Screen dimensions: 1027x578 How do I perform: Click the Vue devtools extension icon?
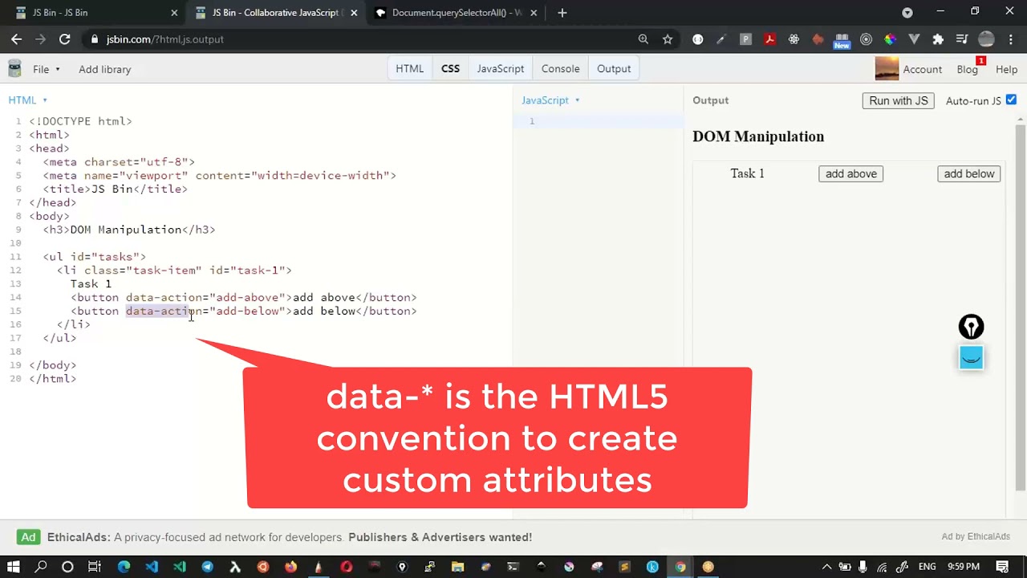pos(914,39)
